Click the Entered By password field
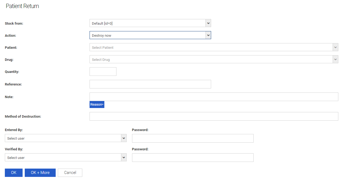355x186 pixels. click(193, 138)
